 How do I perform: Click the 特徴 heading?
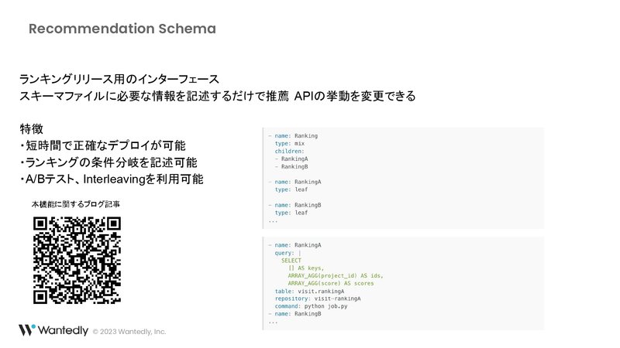31,129
